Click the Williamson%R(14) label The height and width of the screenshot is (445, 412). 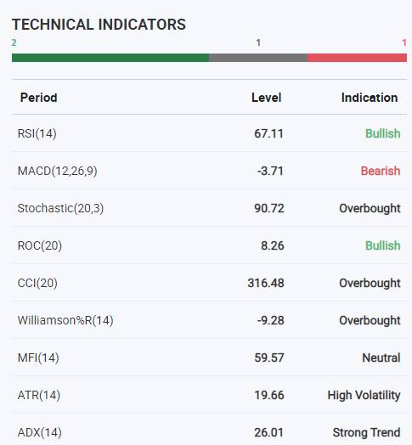(65, 320)
